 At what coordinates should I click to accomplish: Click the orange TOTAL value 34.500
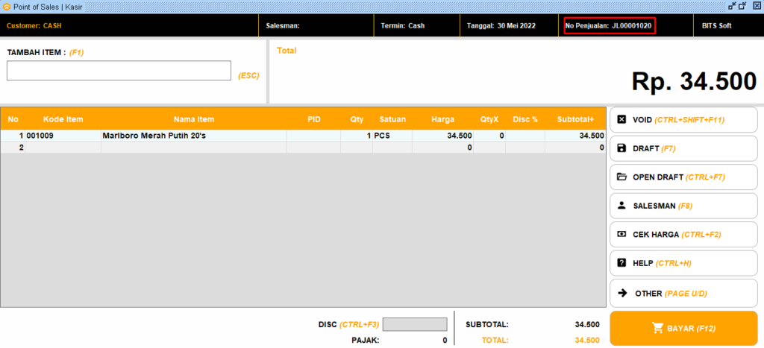[x=587, y=341]
